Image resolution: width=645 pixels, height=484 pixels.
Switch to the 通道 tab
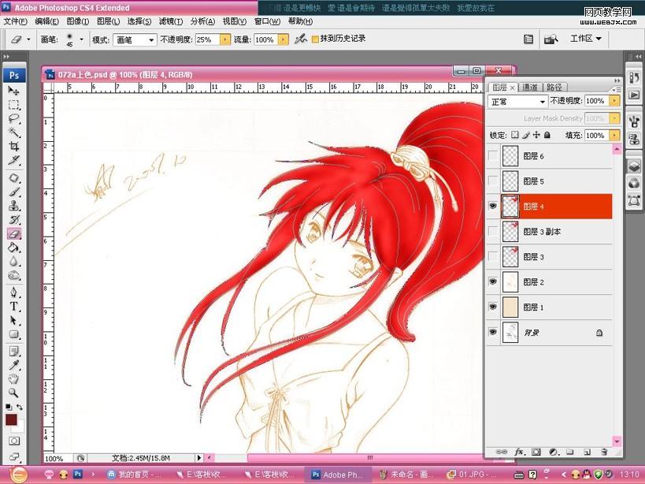530,87
